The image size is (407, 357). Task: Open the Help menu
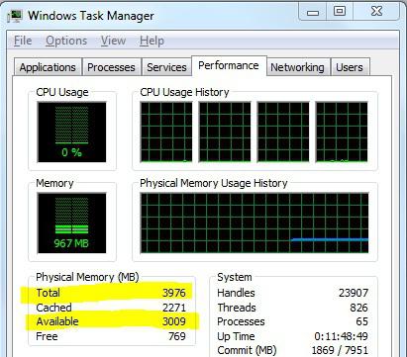pos(152,41)
